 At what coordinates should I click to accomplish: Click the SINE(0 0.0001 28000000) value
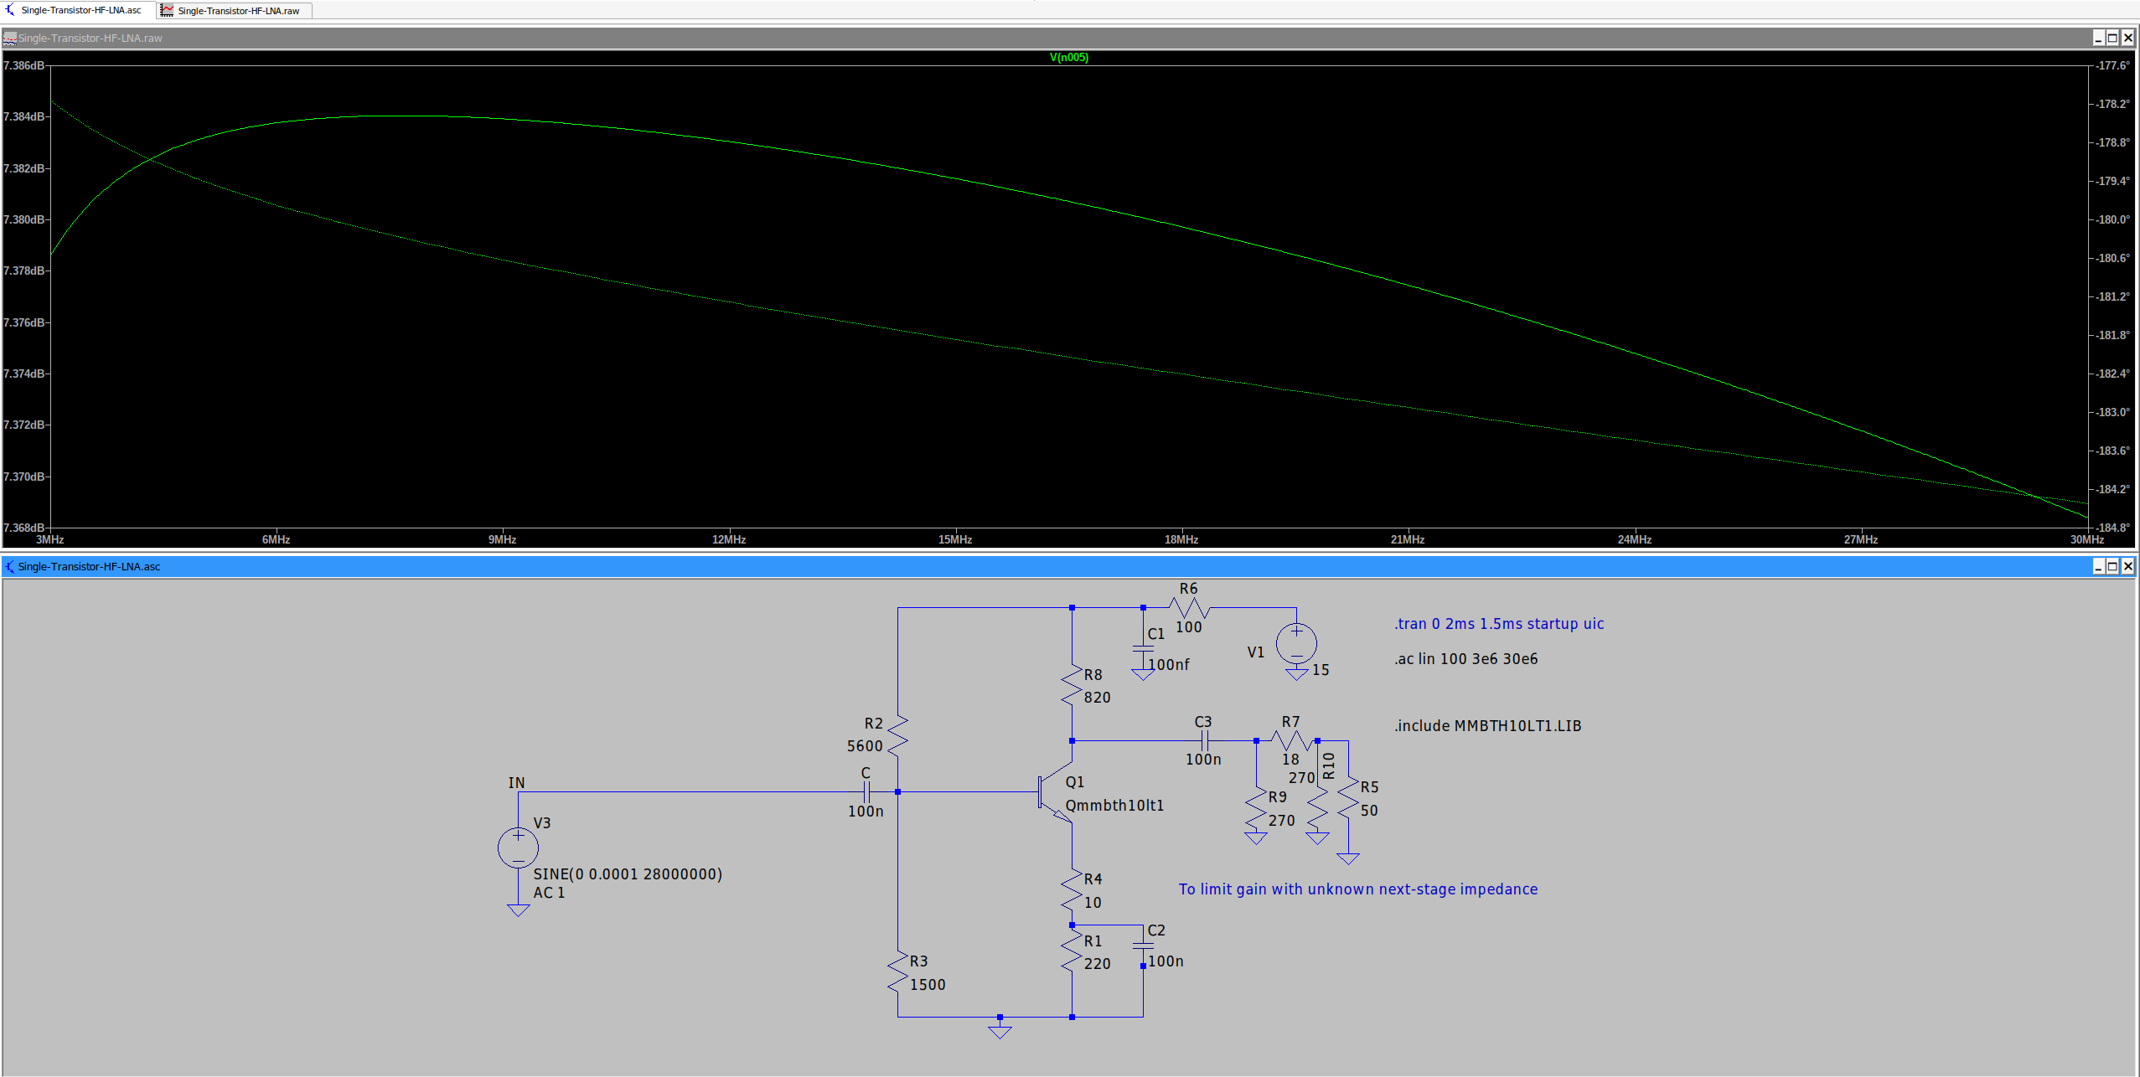click(628, 874)
